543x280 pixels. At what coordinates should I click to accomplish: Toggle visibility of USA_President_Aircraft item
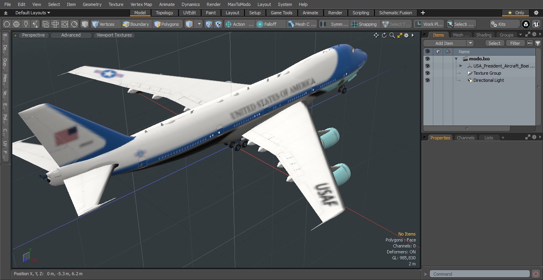point(427,66)
